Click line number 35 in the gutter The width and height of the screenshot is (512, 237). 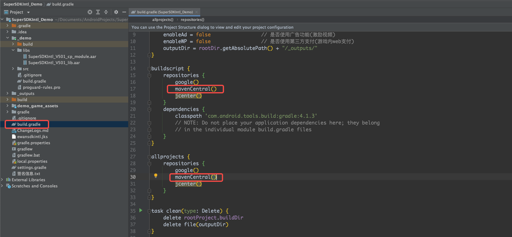click(133, 211)
